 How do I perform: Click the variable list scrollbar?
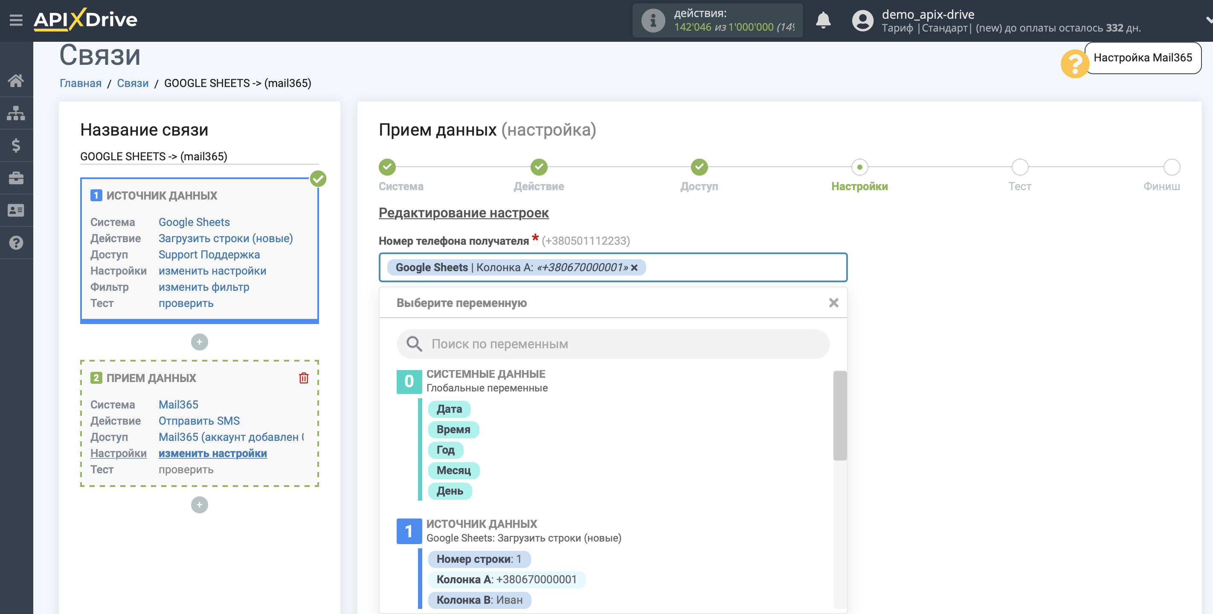(839, 416)
